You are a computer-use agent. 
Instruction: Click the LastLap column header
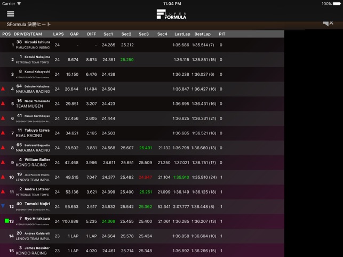[182, 34]
